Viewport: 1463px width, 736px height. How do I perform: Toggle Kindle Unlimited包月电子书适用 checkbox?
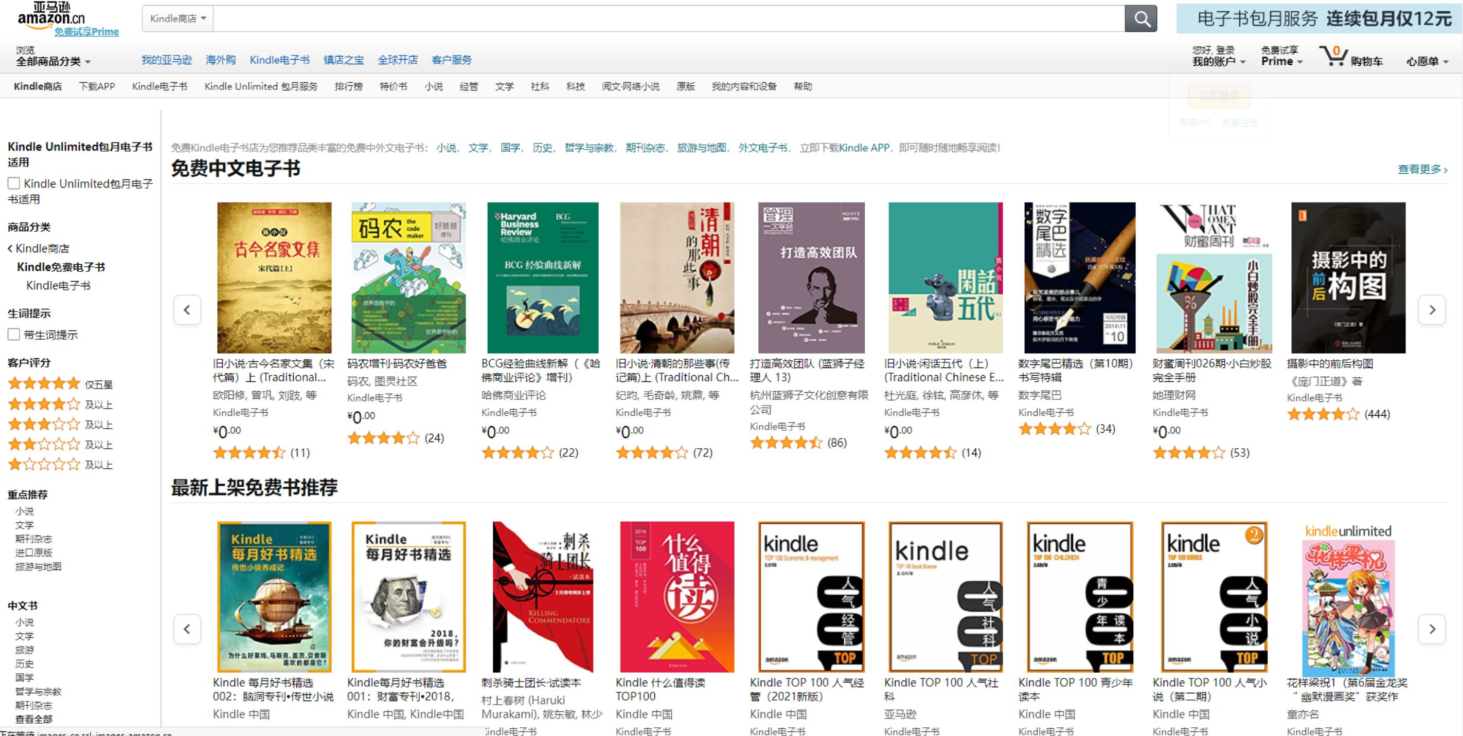click(x=13, y=183)
